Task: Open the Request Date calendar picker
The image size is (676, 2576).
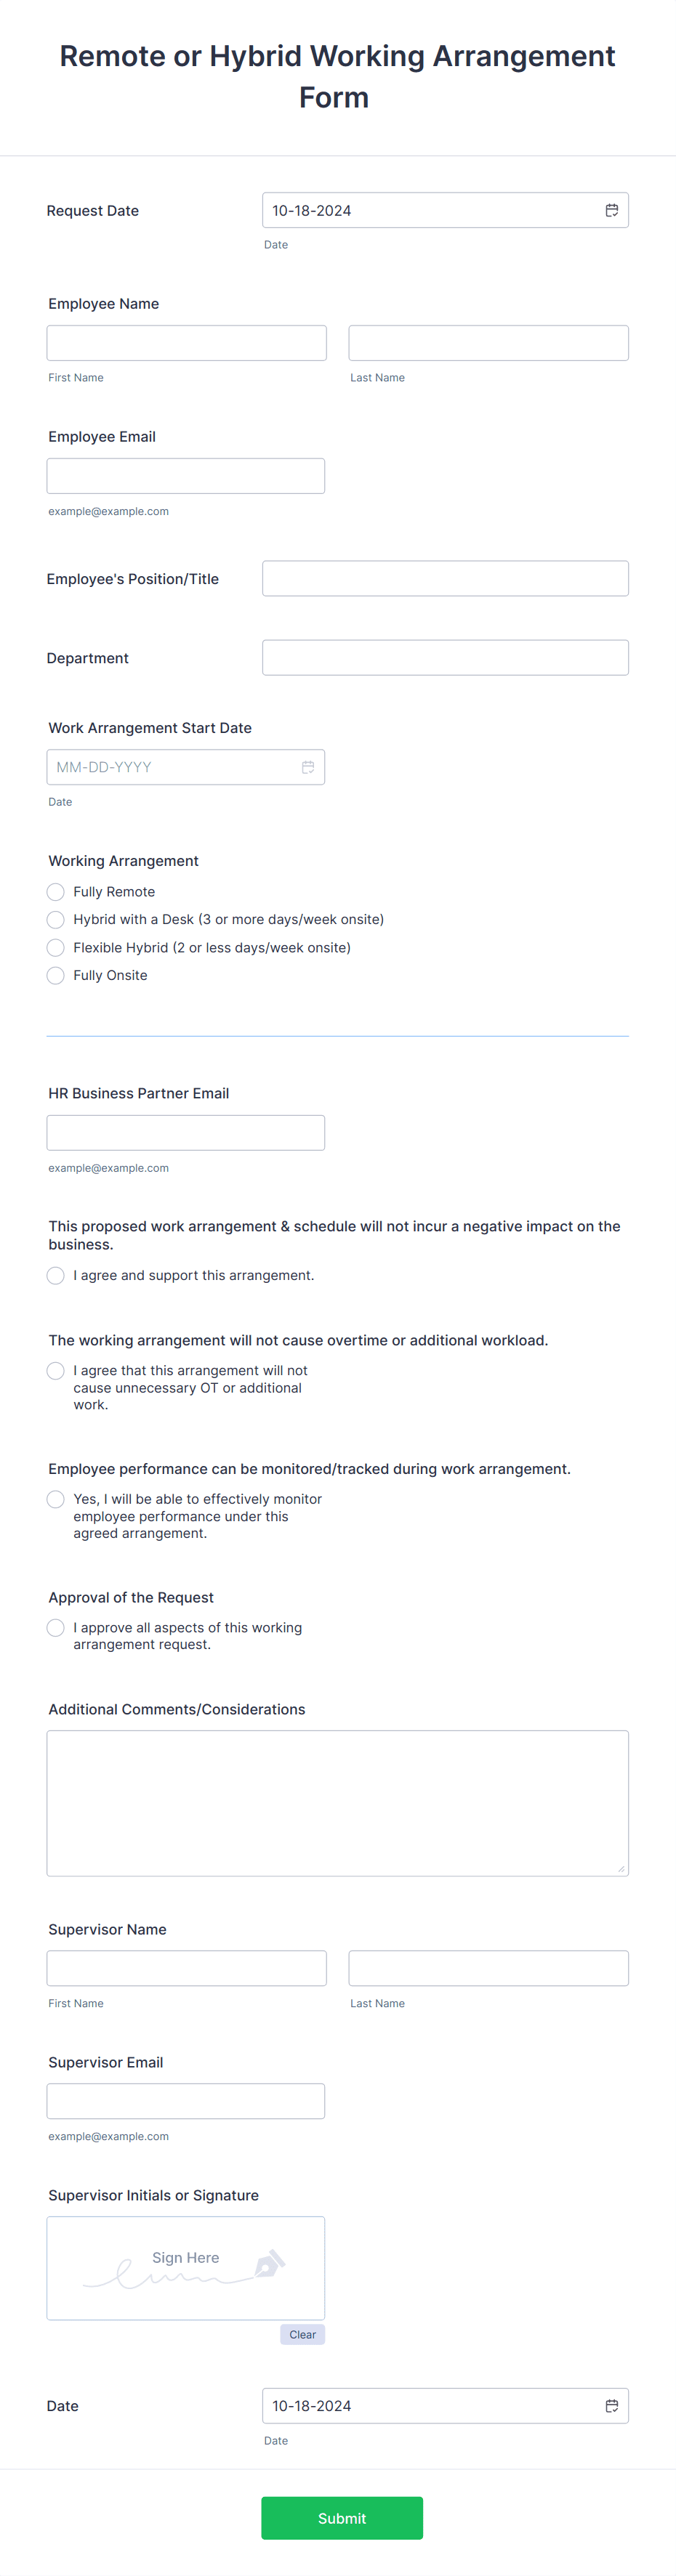Action: tap(611, 210)
